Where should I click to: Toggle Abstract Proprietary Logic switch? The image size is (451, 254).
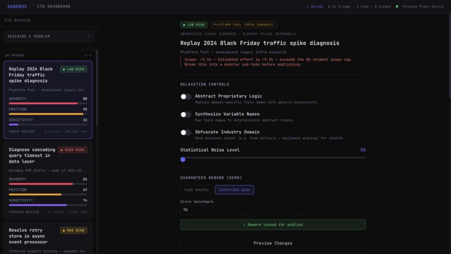[x=186, y=96]
